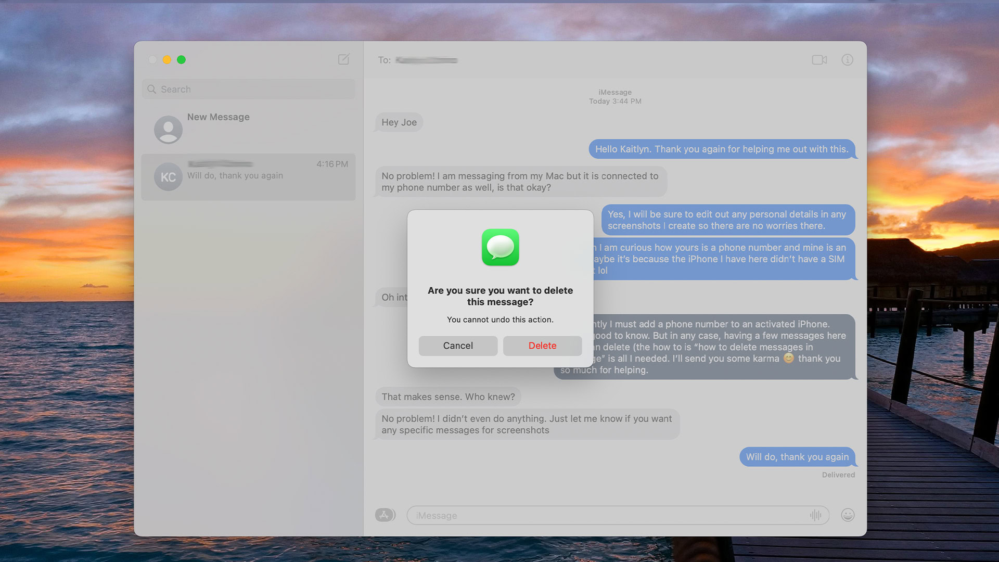
Task: Click the Messages app icon in dialog
Action: 500,247
